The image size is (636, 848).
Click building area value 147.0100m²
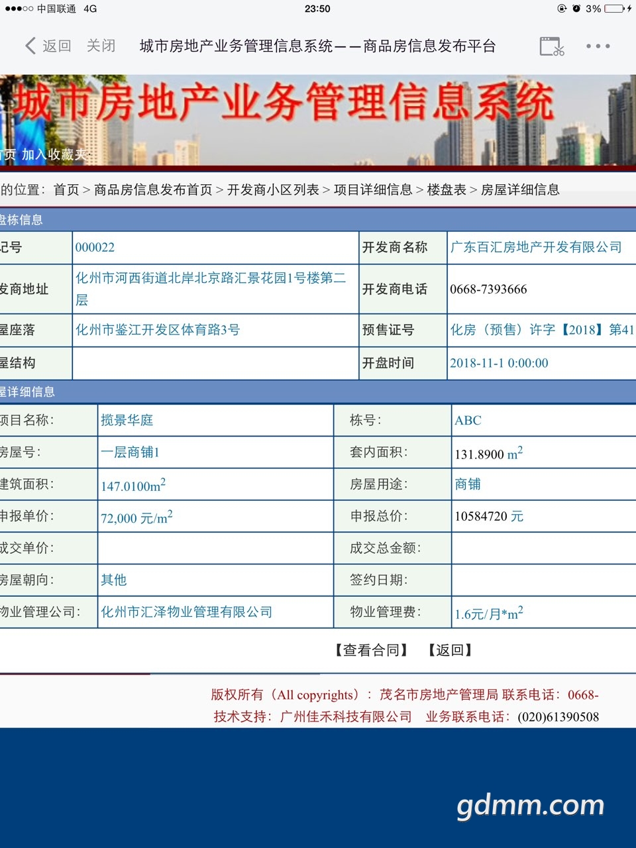[133, 485]
